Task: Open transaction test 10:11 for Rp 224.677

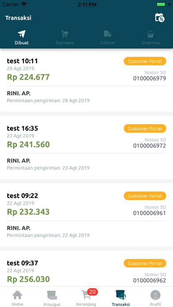Action: pyautogui.click(x=86, y=80)
